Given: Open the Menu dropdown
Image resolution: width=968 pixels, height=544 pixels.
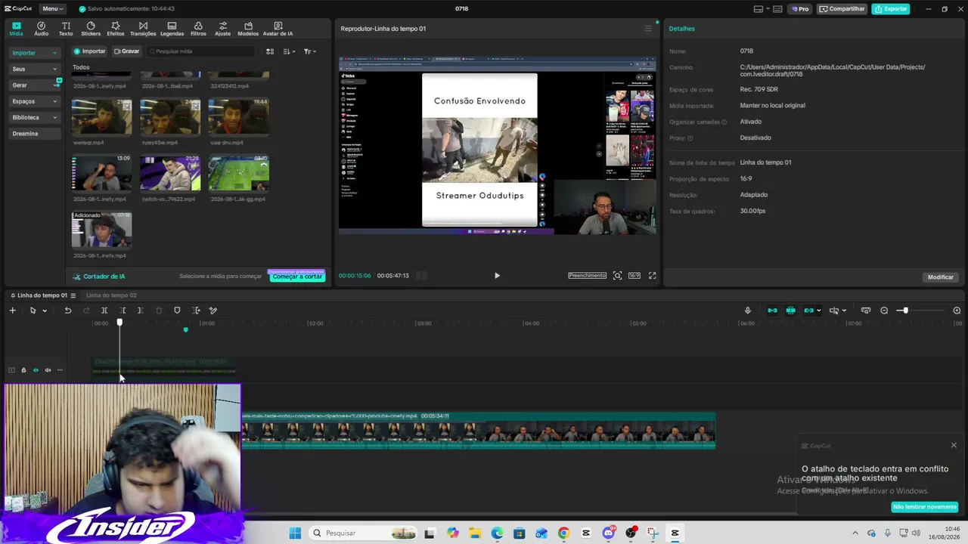Looking at the screenshot, I should (52, 9).
